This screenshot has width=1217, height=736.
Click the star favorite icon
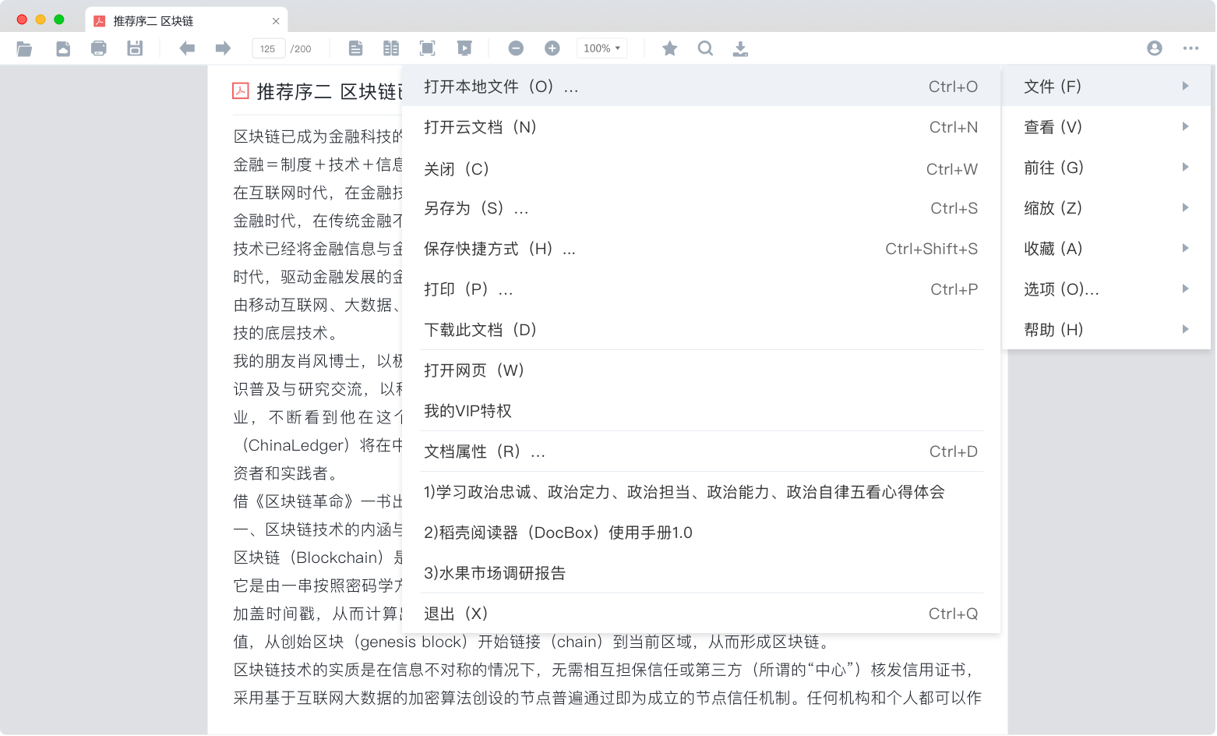click(x=669, y=48)
